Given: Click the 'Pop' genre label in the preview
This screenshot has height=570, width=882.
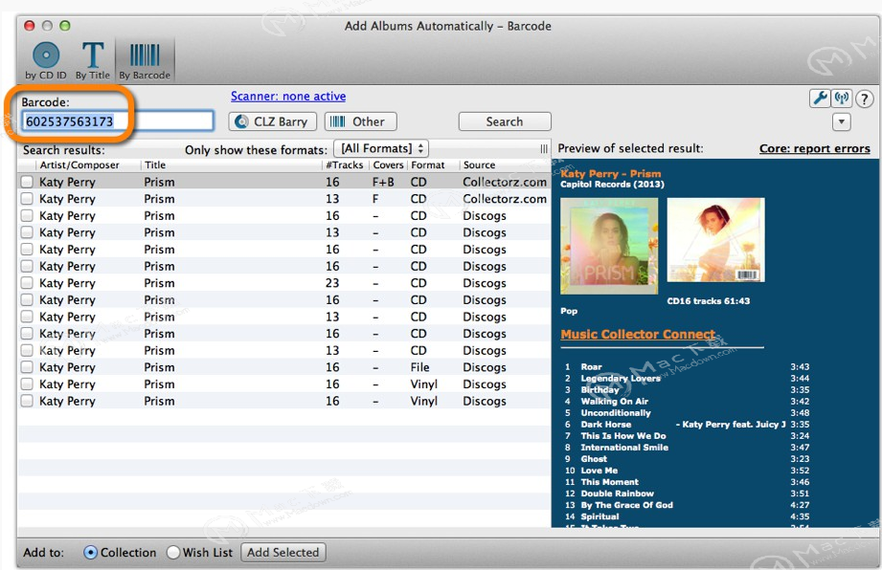Looking at the screenshot, I should 569,311.
